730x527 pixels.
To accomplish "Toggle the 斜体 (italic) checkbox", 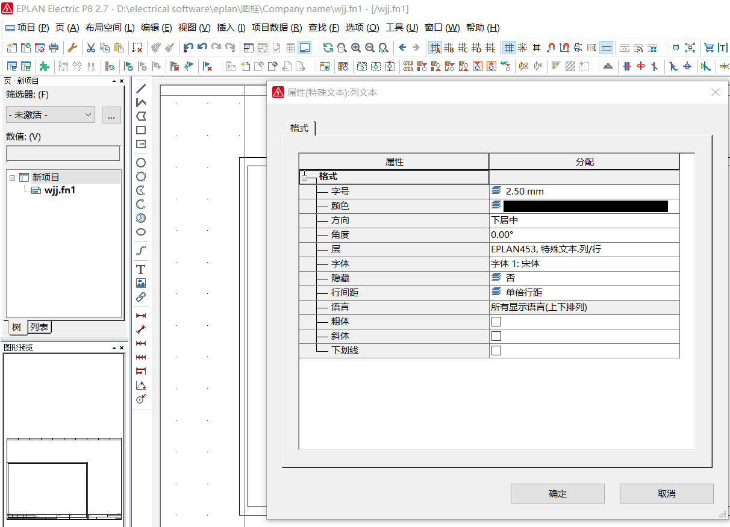I will pos(496,336).
